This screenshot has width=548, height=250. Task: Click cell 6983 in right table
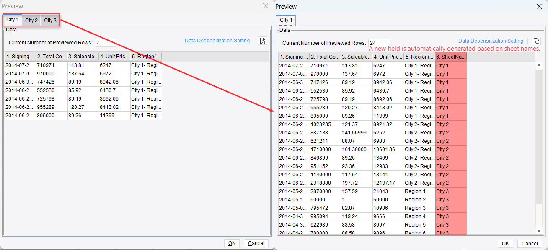pyautogui.click(x=388, y=141)
